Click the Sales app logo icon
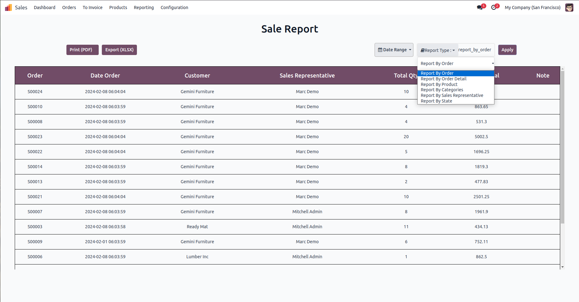This screenshot has height=302, width=579. pyautogui.click(x=8, y=8)
